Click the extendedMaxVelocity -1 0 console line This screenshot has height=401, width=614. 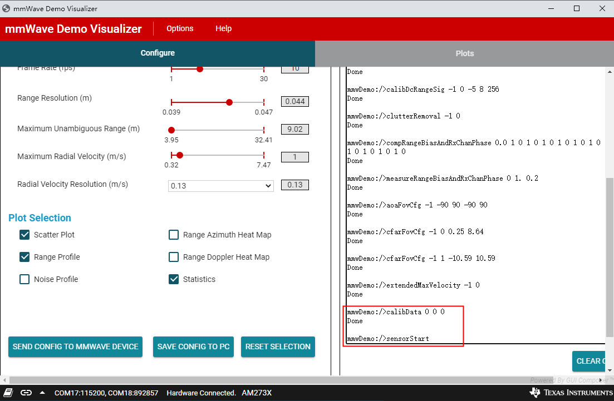click(x=414, y=285)
